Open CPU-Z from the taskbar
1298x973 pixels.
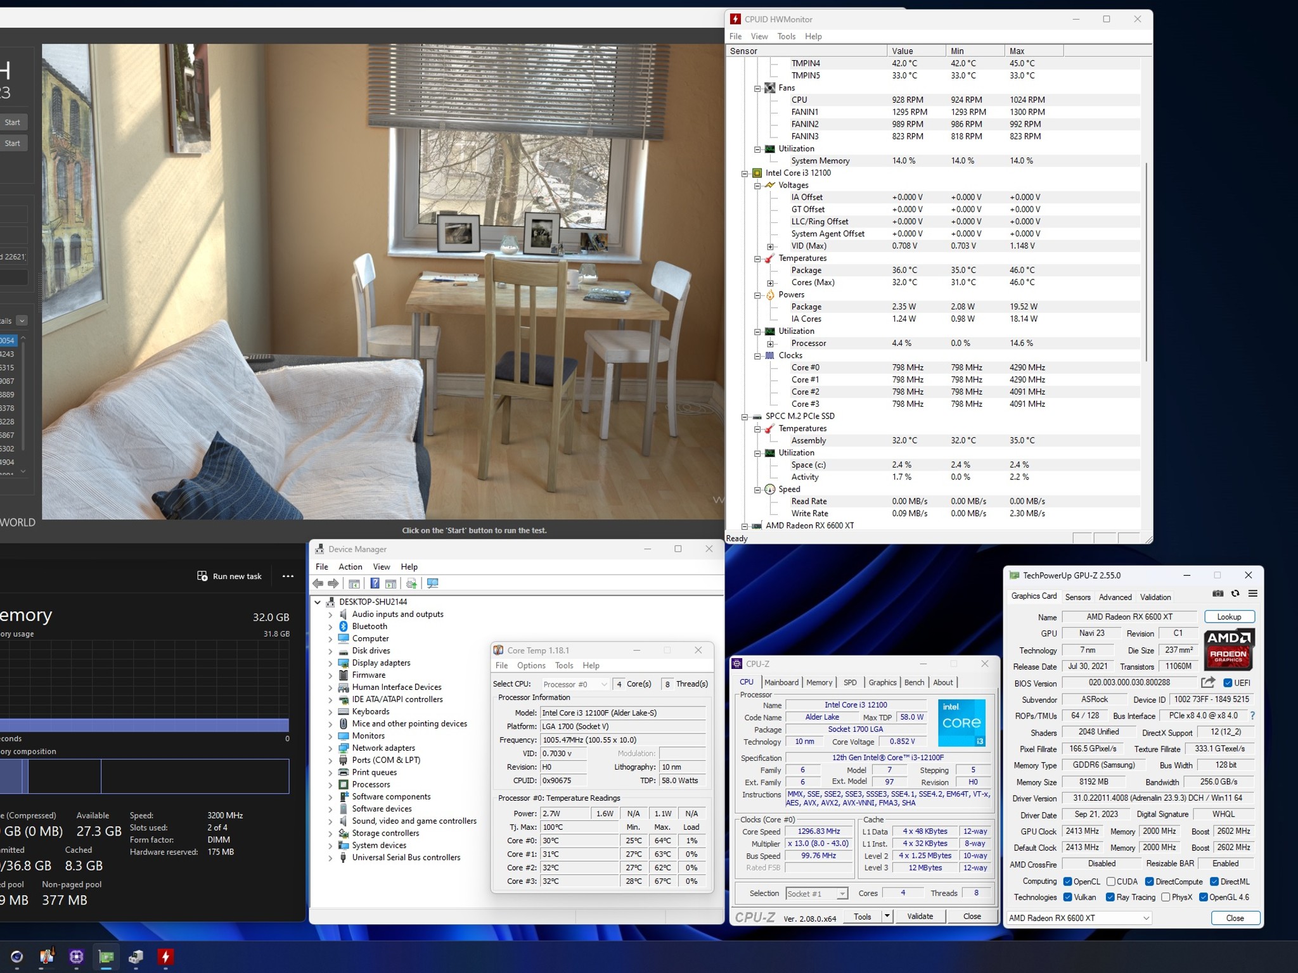click(77, 957)
